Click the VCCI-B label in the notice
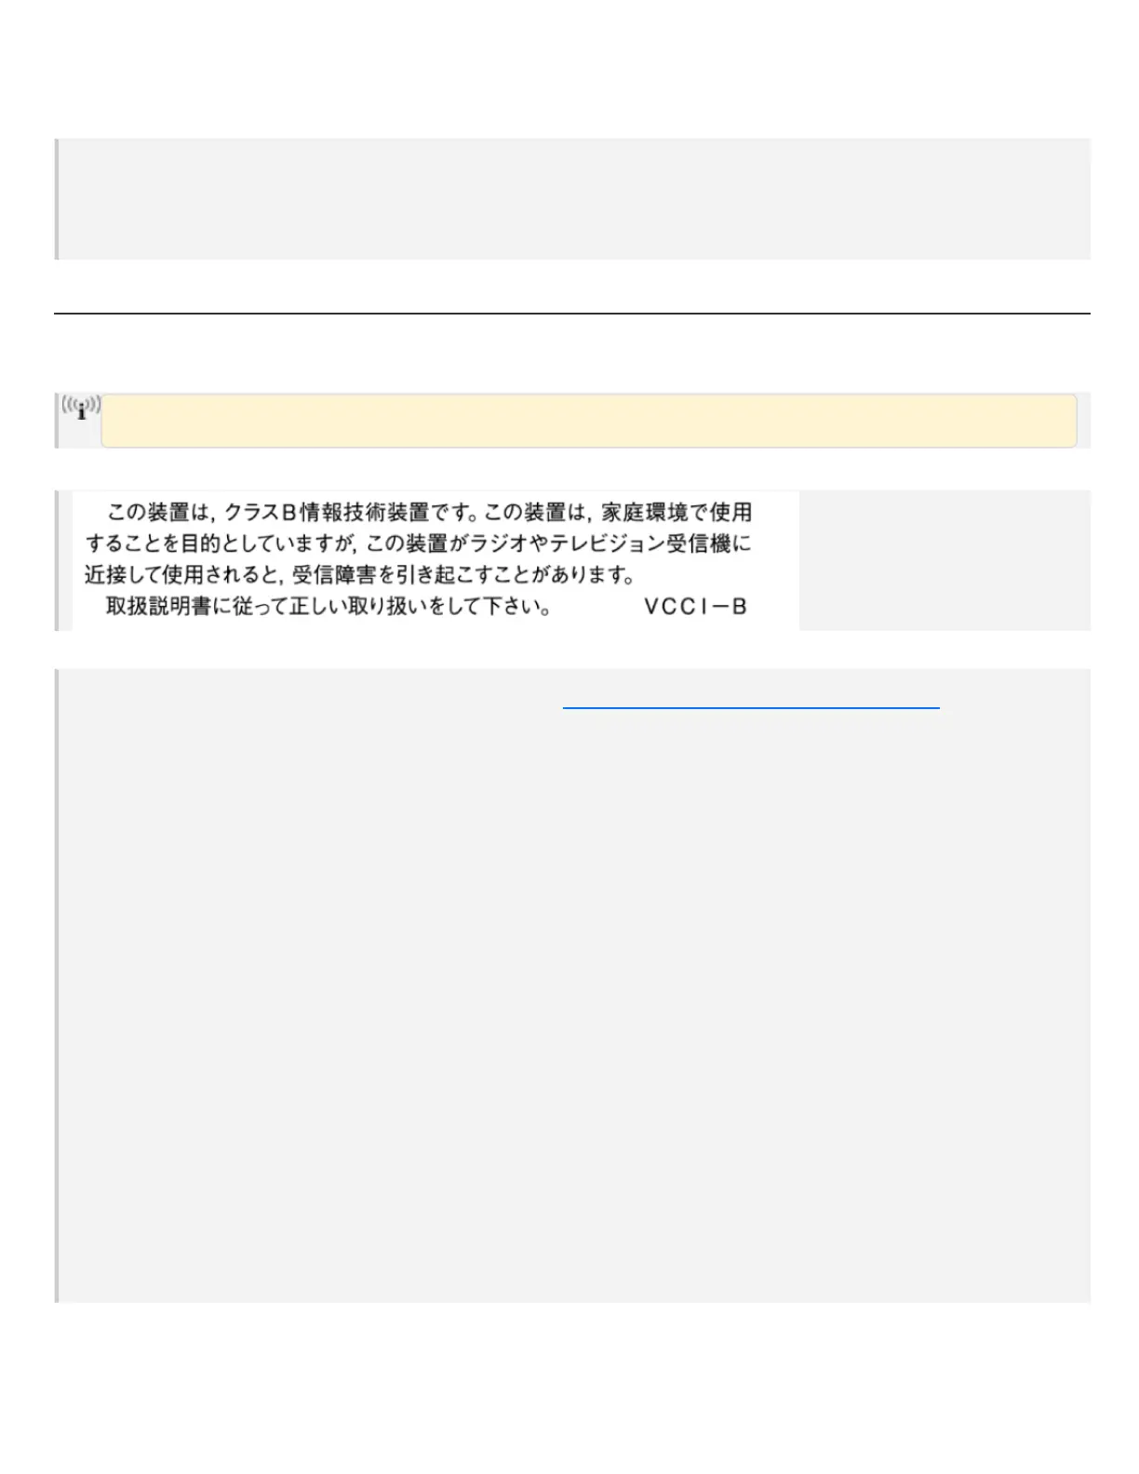The image size is (1139, 1474). (695, 607)
